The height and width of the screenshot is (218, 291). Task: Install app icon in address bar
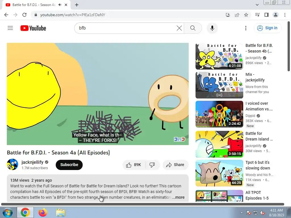pyautogui.click(x=228, y=15)
